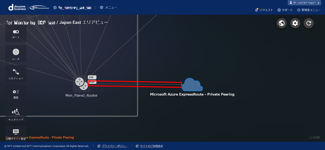
Task: Open リクエスト (Requests) notifications
Action: click(264, 10)
